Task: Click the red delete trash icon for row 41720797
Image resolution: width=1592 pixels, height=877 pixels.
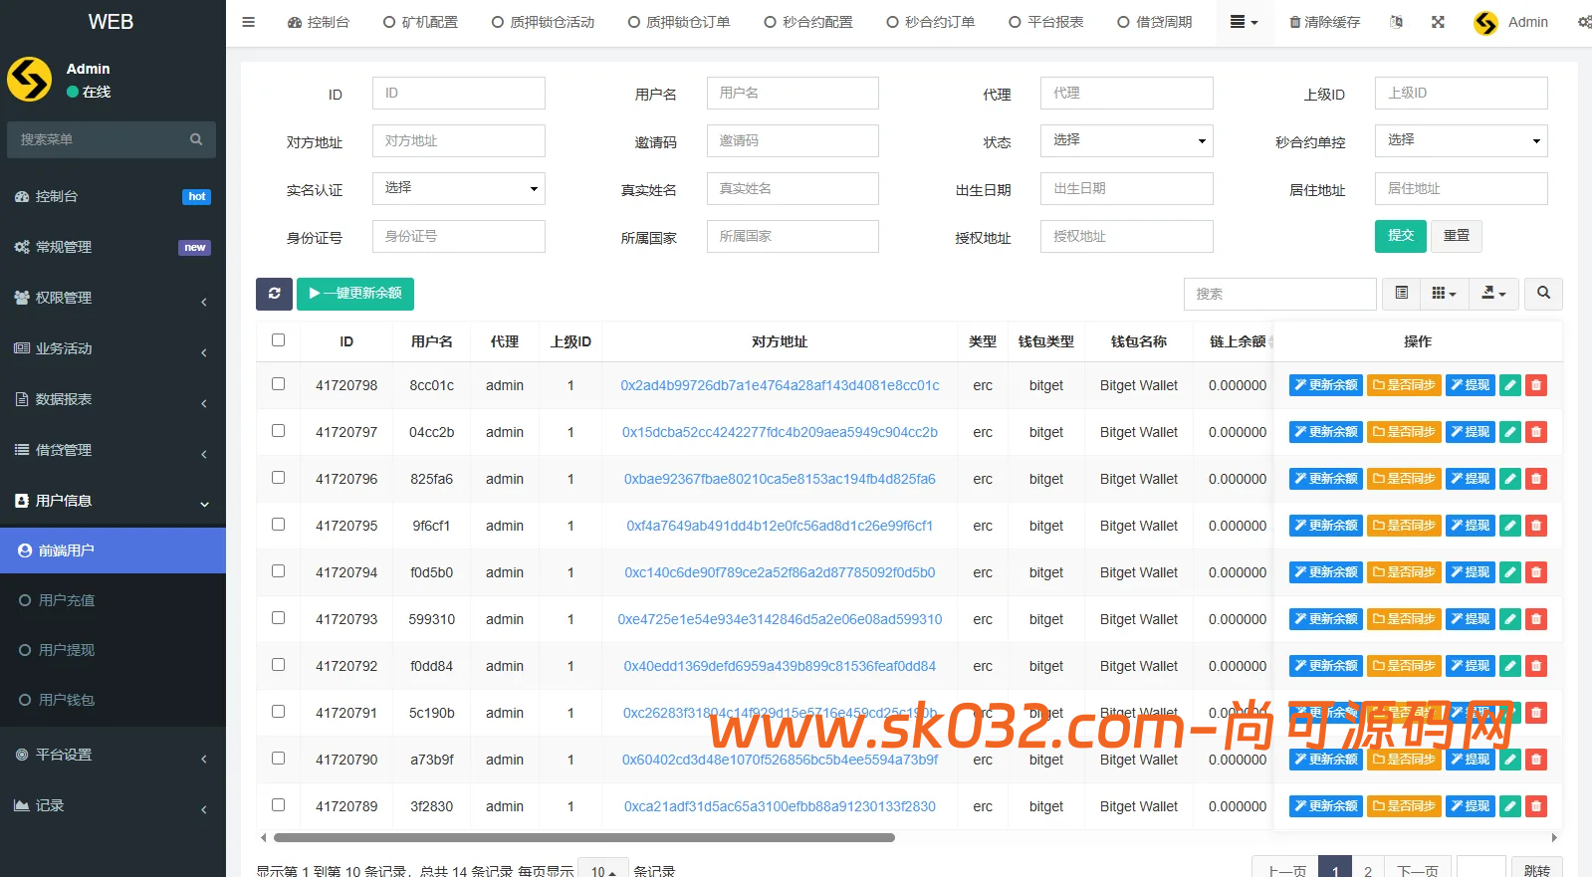Action: pyautogui.click(x=1536, y=432)
